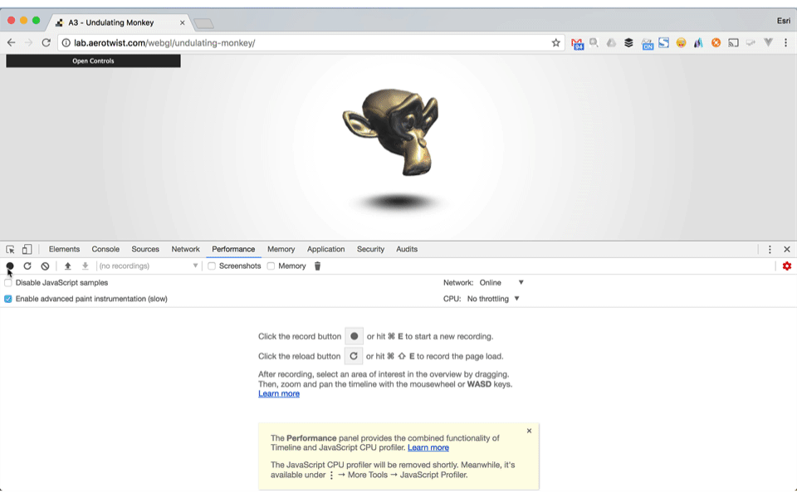Screen dimensions: 797x498
Task: View site information icon in address bar
Action: pos(66,43)
